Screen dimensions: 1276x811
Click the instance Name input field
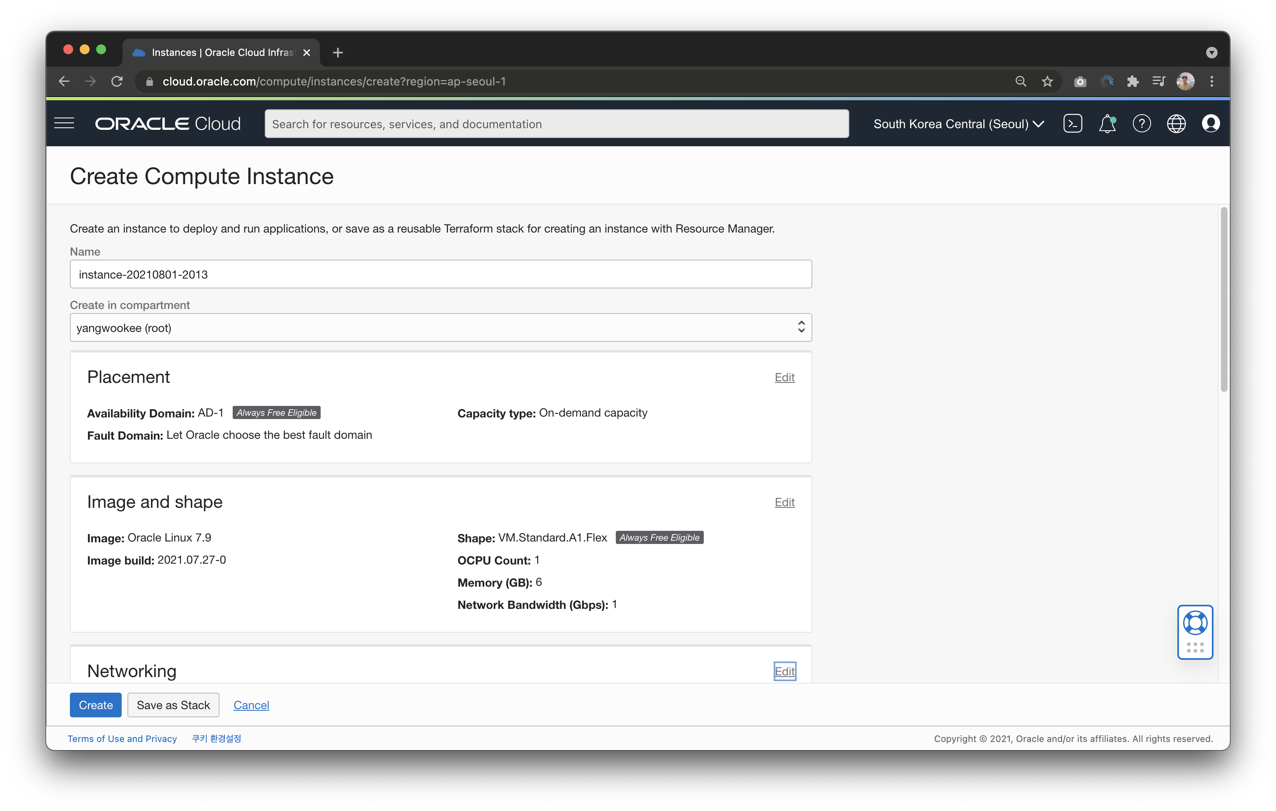[440, 274]
